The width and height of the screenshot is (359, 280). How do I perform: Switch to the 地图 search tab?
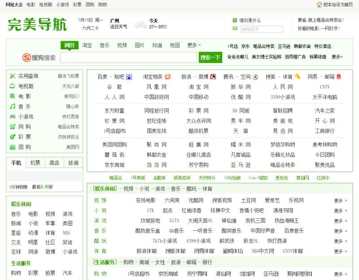(175, 45)
